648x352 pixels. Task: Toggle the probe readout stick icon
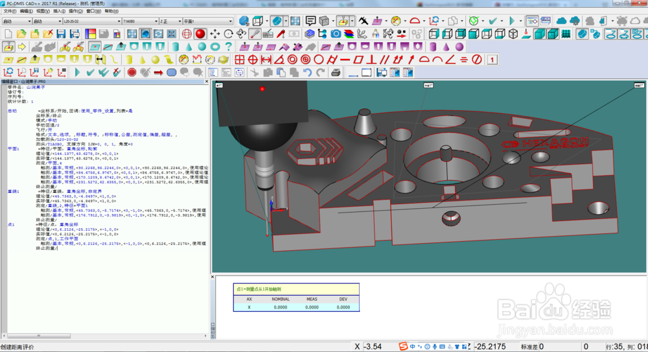255,34
